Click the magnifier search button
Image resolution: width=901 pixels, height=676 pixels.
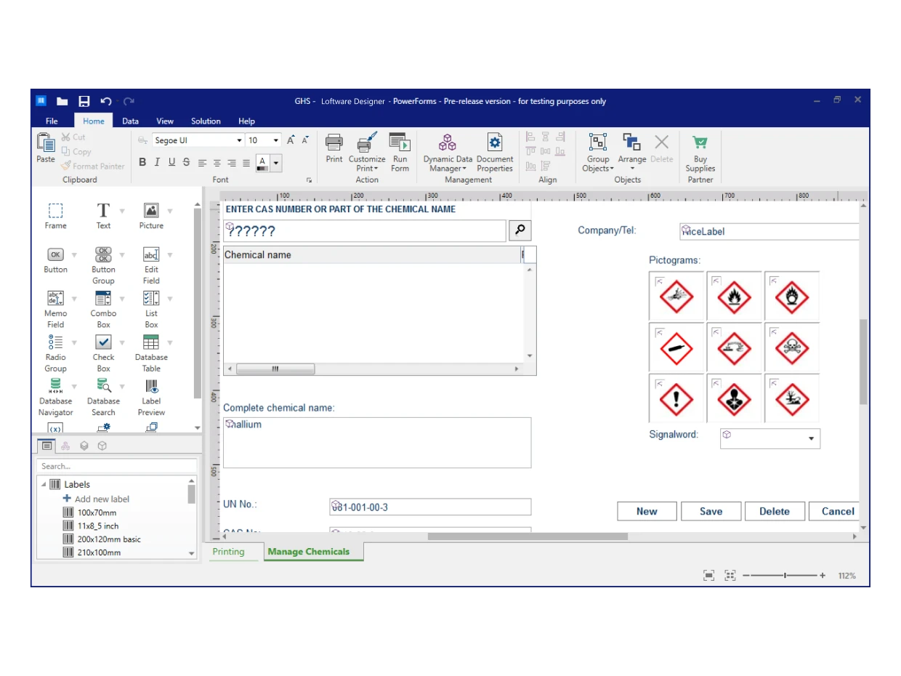pyautogui.click(x=520, y=230)
